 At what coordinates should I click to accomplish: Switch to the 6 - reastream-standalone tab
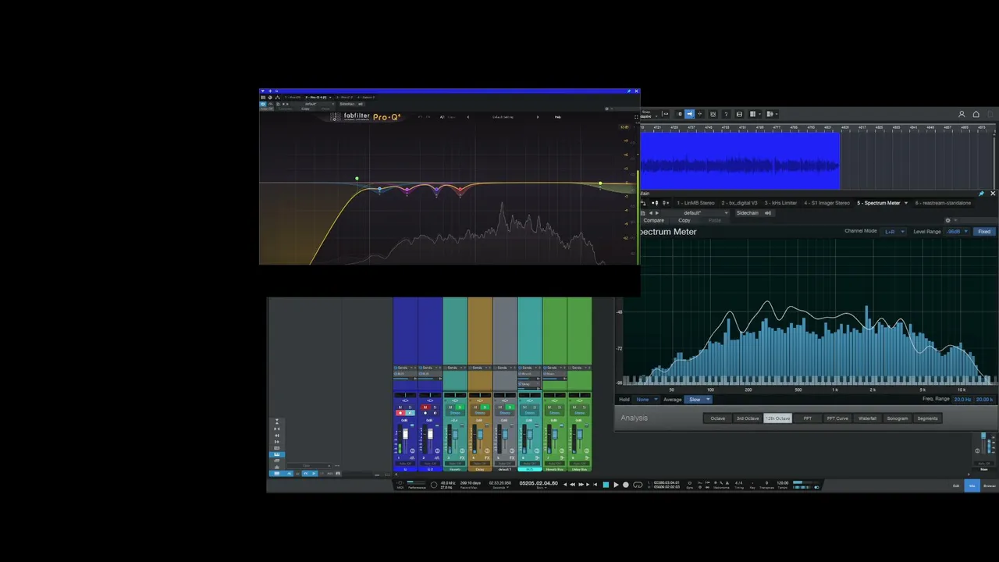point(943,203)
